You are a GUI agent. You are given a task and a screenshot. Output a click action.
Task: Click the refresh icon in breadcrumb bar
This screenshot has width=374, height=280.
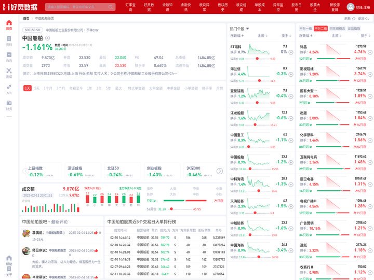[x=354, y=18]
